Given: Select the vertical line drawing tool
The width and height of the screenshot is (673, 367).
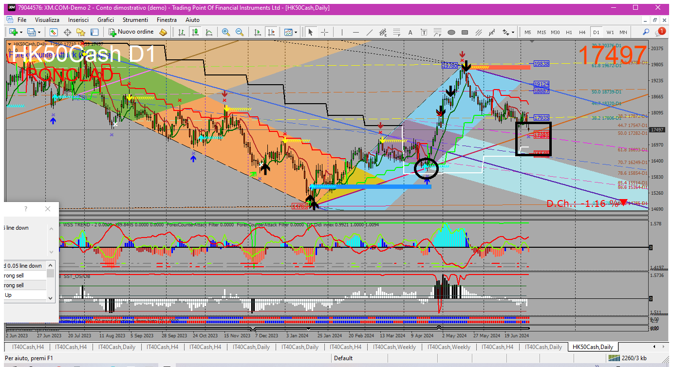Looking at the screenshot, I should click(x=342, y=32).
